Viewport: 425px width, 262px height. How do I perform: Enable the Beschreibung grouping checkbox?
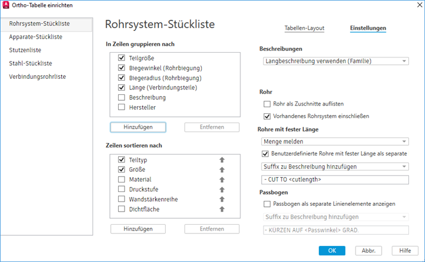pyautogui.click(x=122, y=97)
